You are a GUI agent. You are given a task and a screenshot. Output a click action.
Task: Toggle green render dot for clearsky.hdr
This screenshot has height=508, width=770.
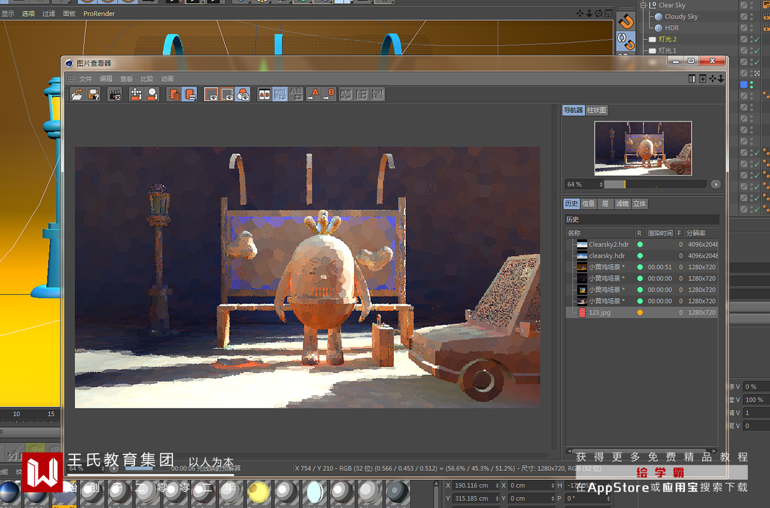[640, 256]
